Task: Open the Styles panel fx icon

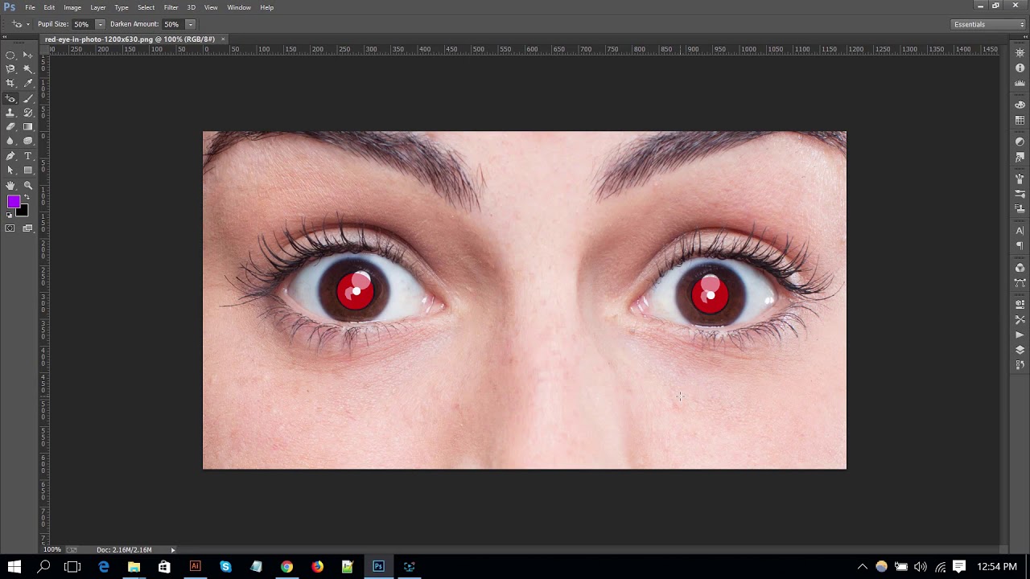Action: point(1020,158)
